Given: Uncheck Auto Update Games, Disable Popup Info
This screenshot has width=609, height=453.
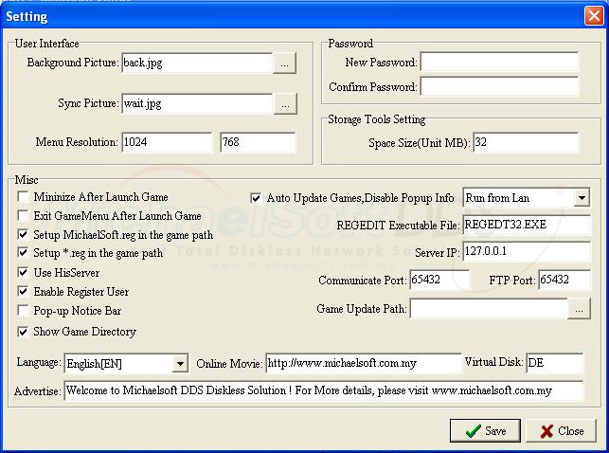Looking at the screenshot, I should click(256, 198).
